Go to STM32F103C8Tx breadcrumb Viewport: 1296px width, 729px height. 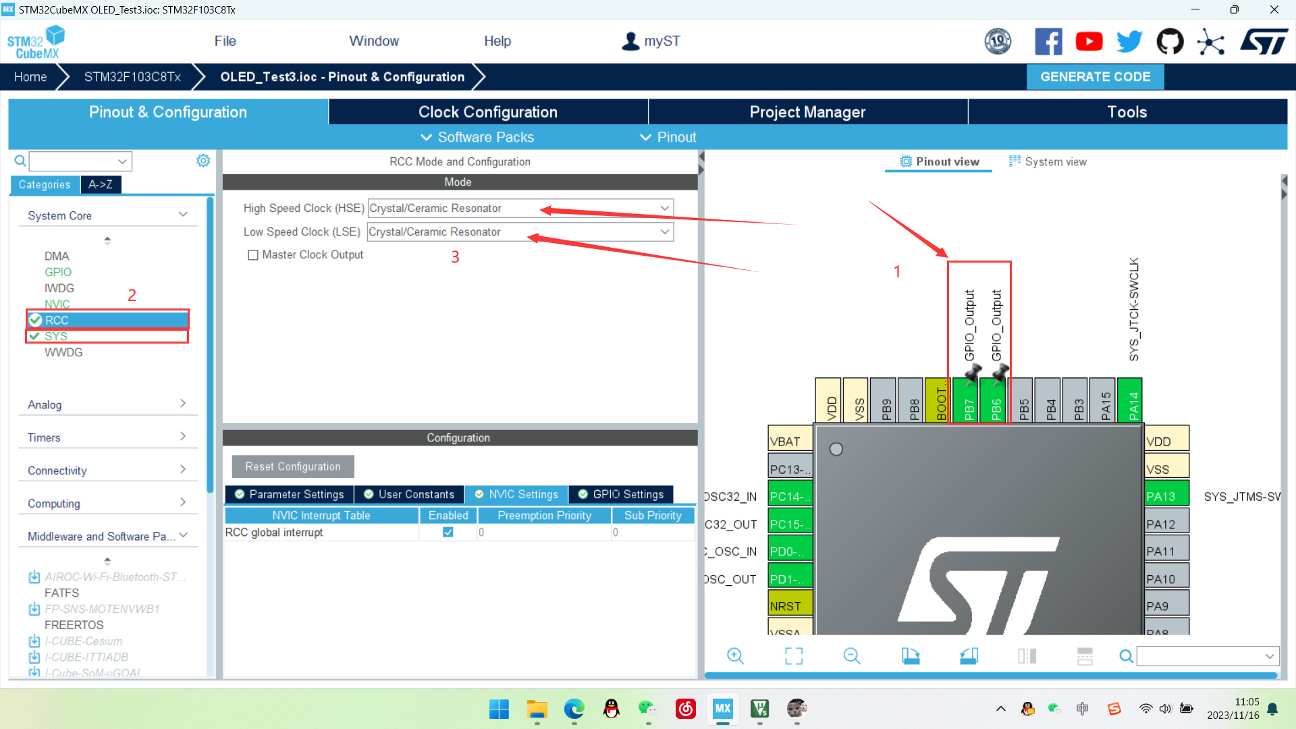tap(132, 77)
